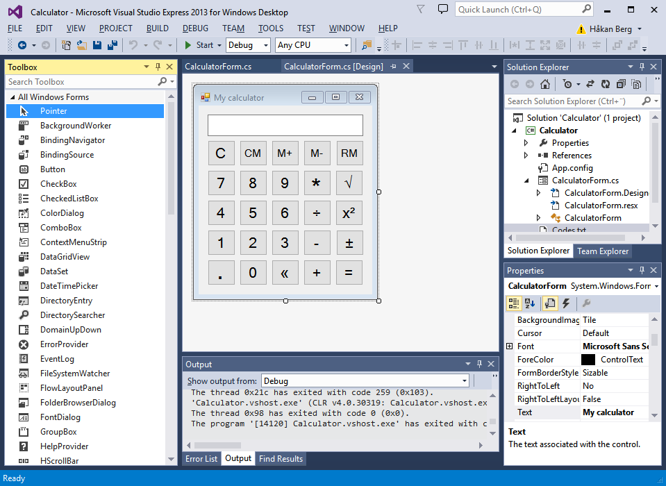666x486 pixels.
Task: Click the Save toolbar icon
Action: pos(97,45)
